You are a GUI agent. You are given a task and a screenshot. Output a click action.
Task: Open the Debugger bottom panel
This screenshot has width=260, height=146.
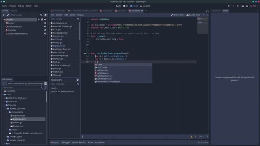65,142
